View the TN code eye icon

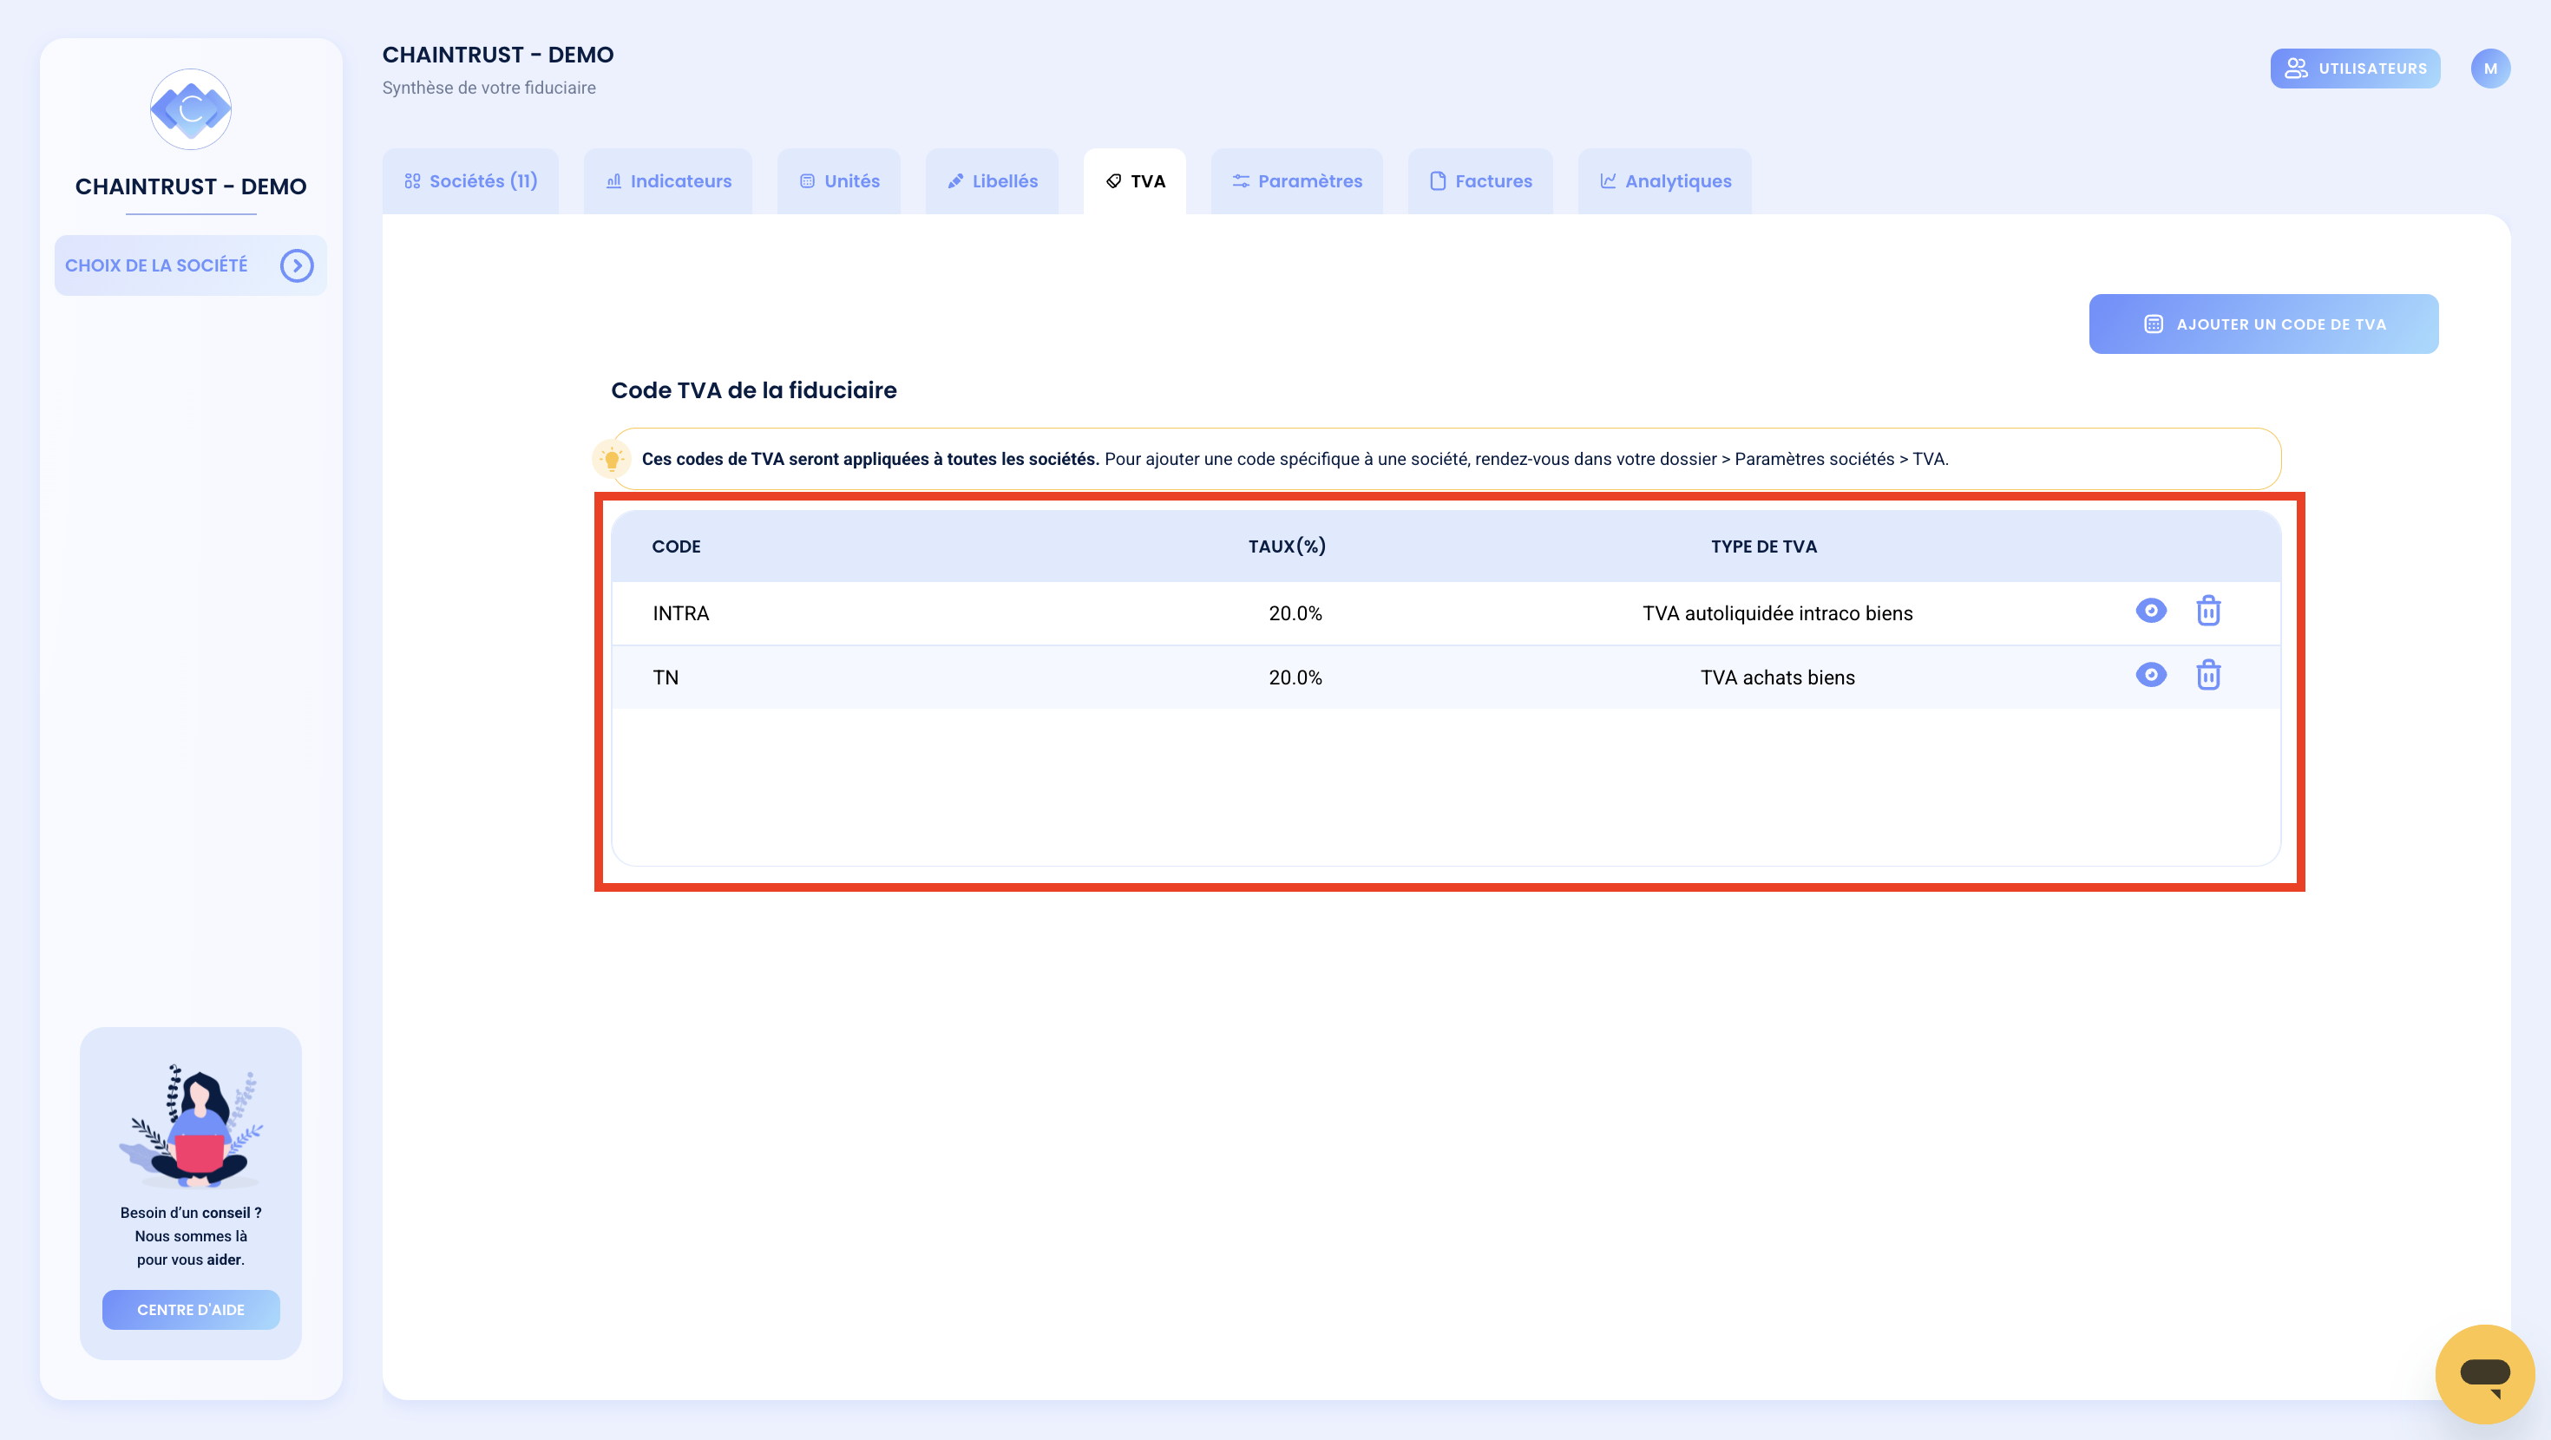coord(2150,676)
